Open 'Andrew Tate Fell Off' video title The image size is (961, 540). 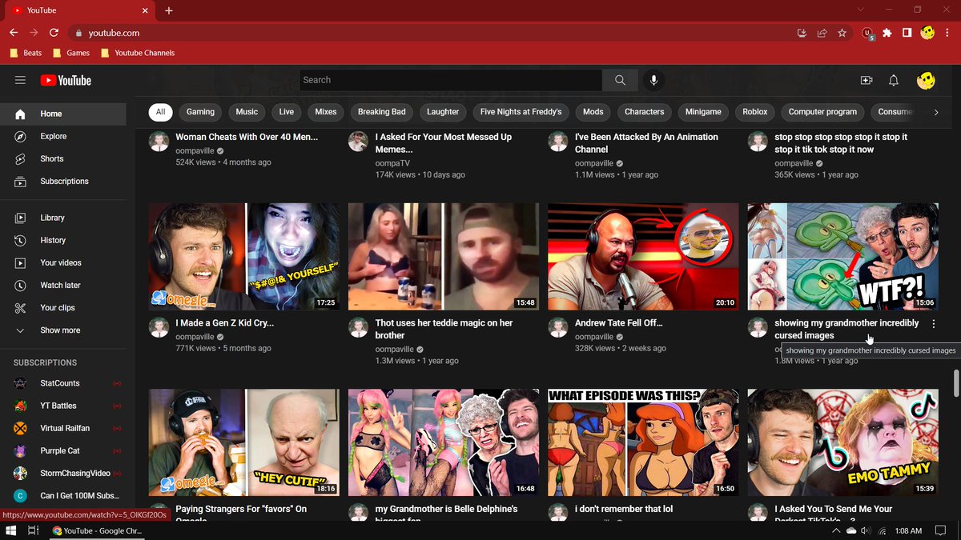pyautogui.click(x=618, y=323)
